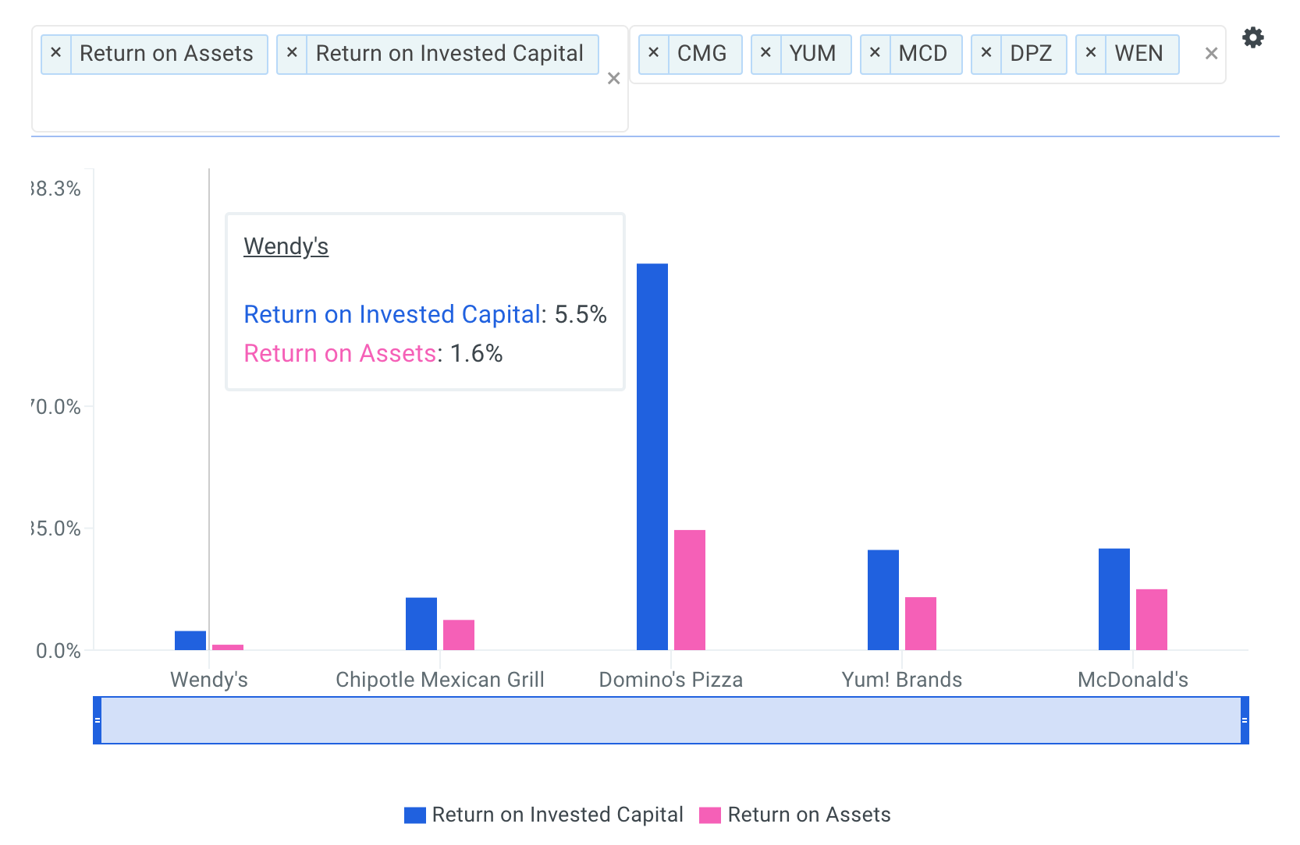Click the 0.0% y-axis label
The width and height of the screenshot is (1300, 845).
59,651
